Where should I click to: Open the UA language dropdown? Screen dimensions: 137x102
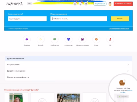click(30, 3)
